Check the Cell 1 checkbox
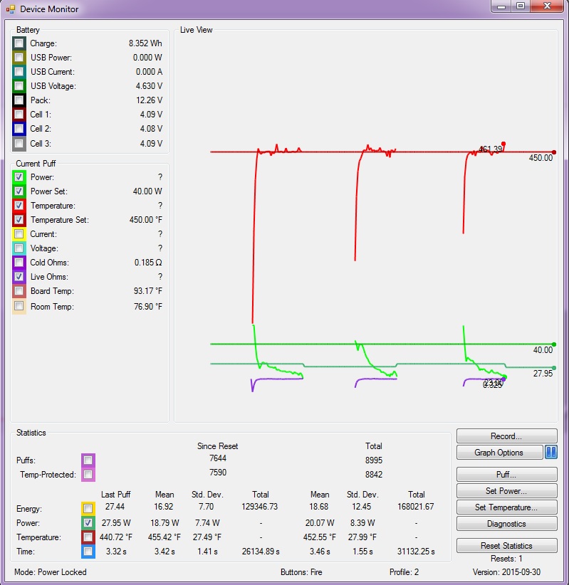 [19, 114]
